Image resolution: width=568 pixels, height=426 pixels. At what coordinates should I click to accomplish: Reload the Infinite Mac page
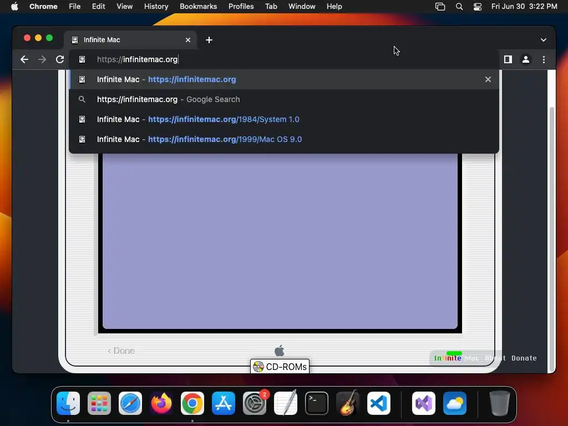[60, 59]
